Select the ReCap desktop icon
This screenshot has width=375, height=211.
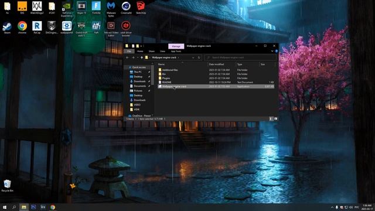(x=37, y=27)
